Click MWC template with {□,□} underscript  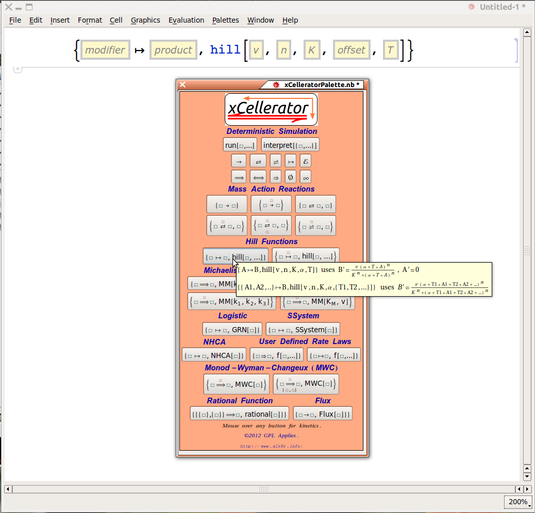coord(306,384)
